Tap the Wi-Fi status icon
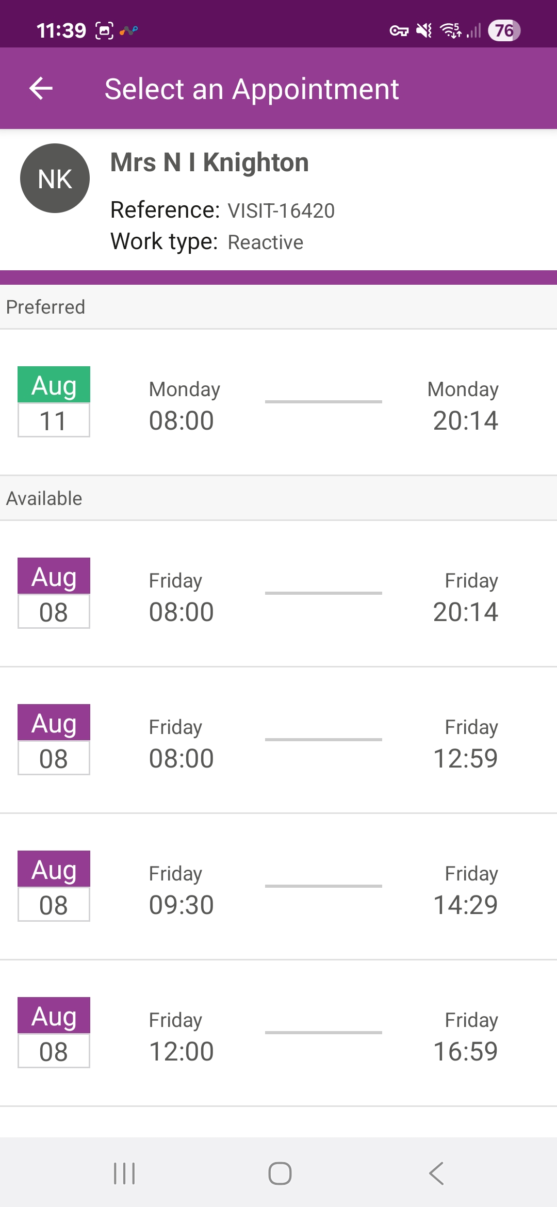The image size is (557, 1207). (x=450, y=31)
